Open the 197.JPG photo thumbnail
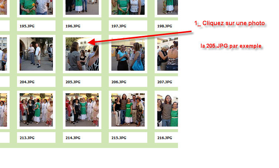 (128, 7)
